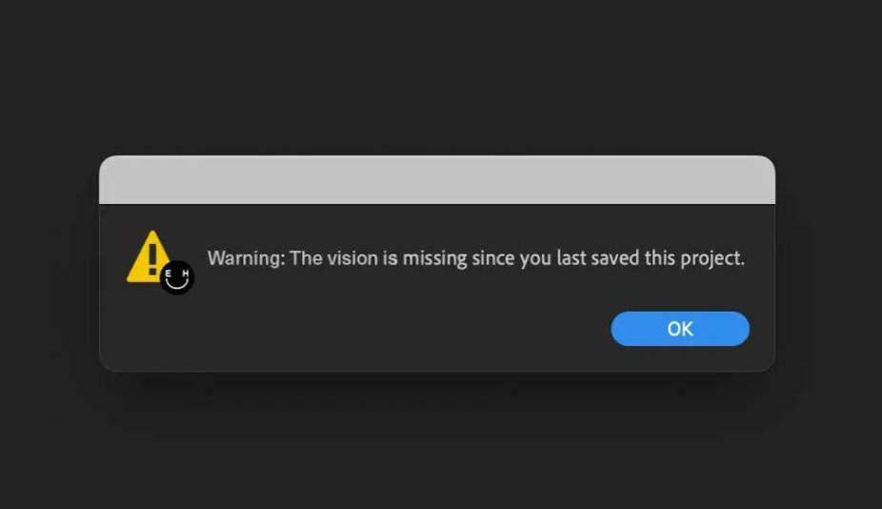Click the letter H on the smiley badge

(x=185, y=274)
